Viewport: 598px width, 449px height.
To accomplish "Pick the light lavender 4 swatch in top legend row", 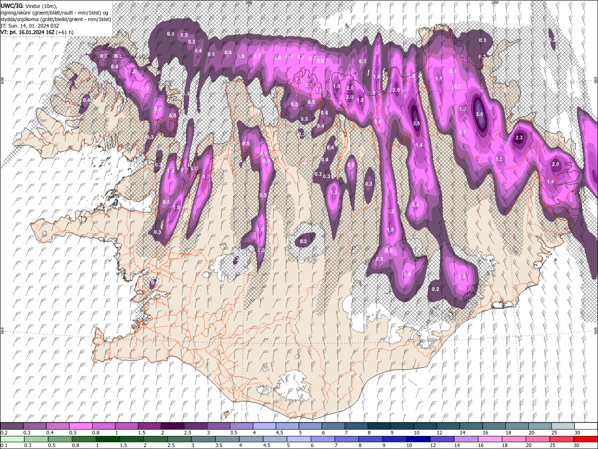I will click(x=264, y=426).
